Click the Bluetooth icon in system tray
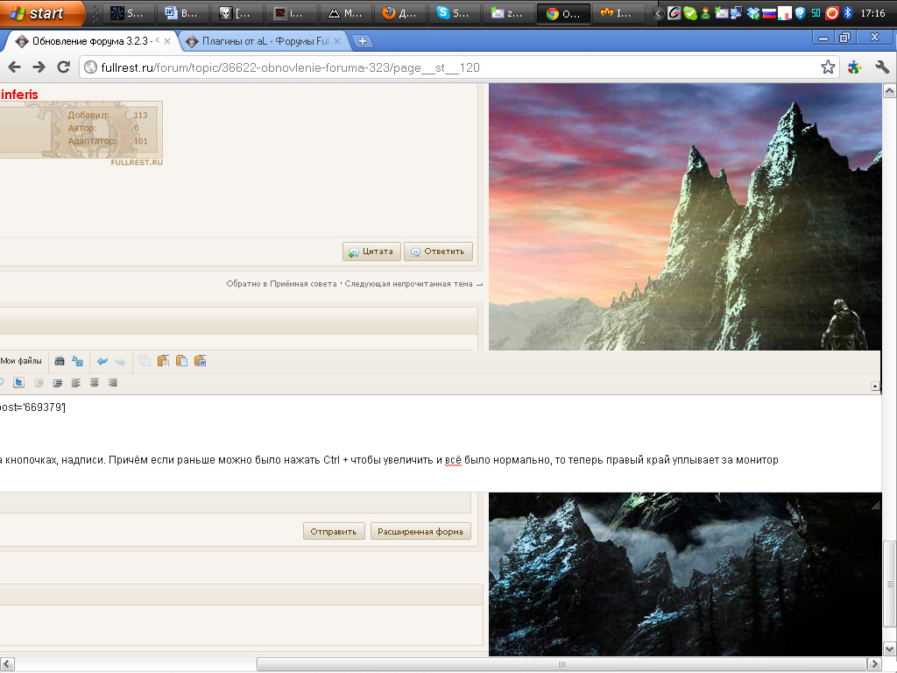 (x=848, y=13)
